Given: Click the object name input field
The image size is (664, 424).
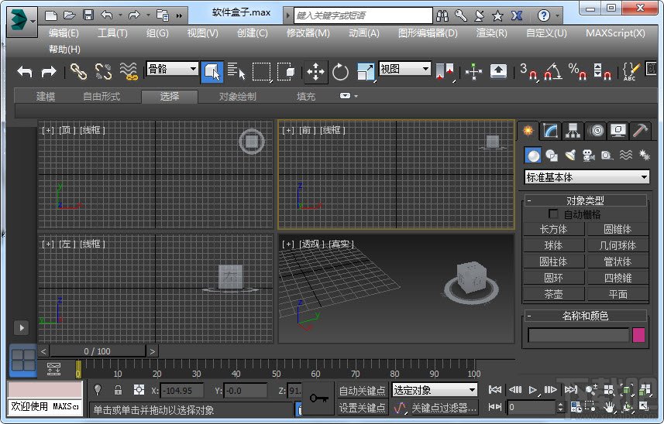Looking at the screenshot, I should [578, 335].
